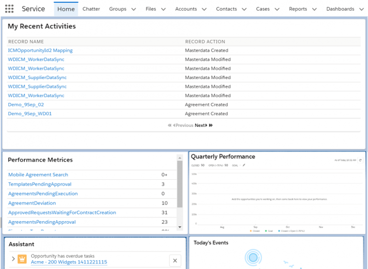Dismiss the overdue tasks notification
The height and width of the screenshot is (269, 368).
click(x=175, y=260)
